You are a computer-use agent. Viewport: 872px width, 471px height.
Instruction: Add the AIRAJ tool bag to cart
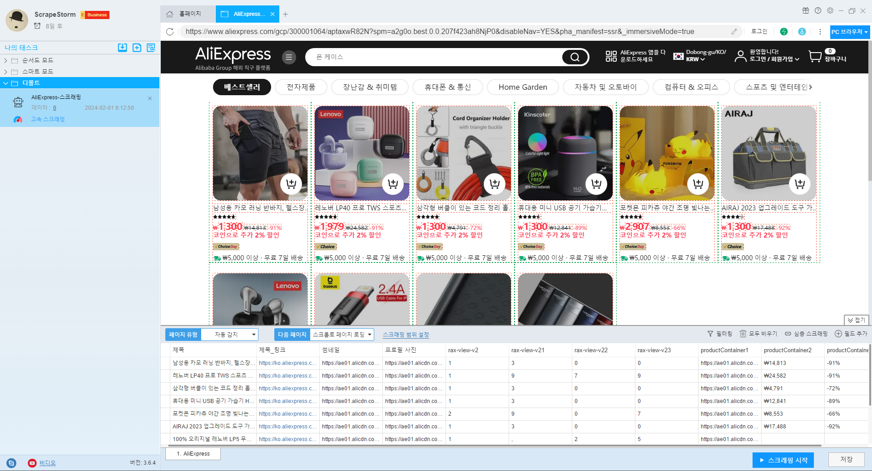point(800,184)
